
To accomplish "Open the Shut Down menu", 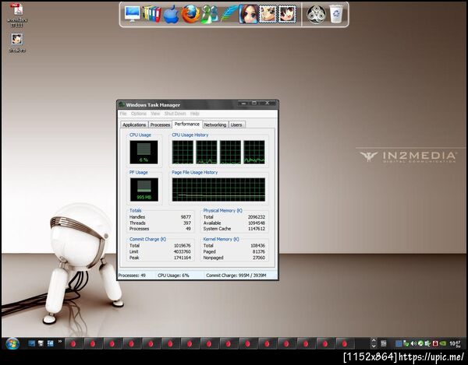I will (x=175, y=114).
